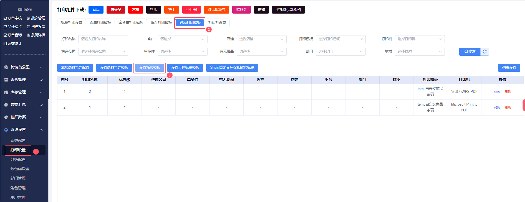Expand the 采购管理 menu chevron
Screen dimensions: 525x202
pyautogui.click(x=41, y=80)
